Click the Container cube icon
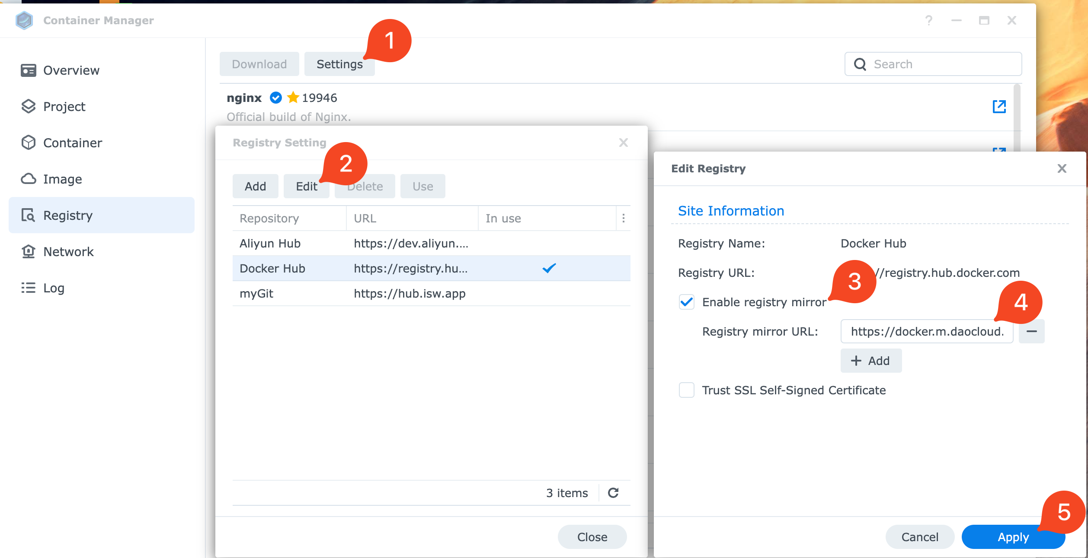 point(29,143)
